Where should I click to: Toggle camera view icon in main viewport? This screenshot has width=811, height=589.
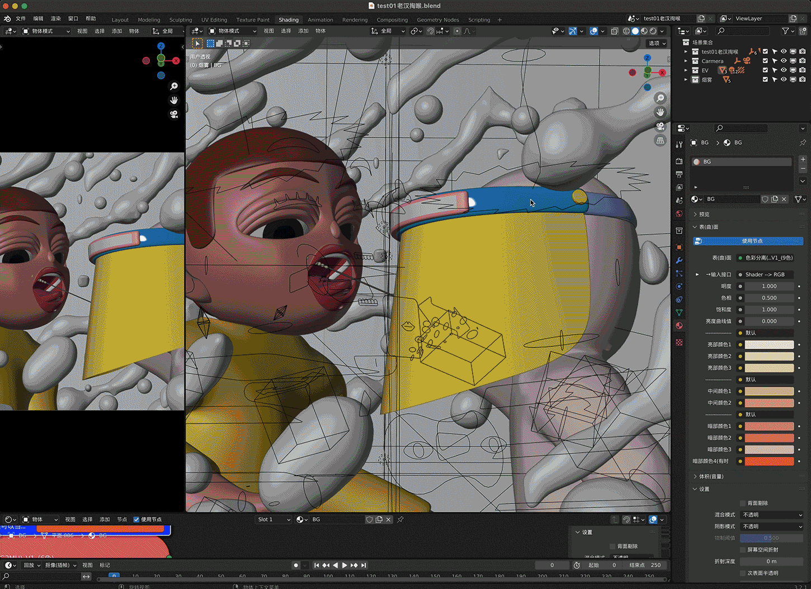661,126
